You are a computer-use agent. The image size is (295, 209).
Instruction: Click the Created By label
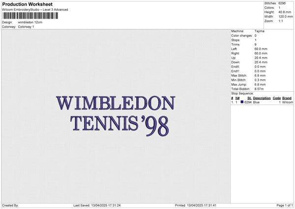pos(10,205)
